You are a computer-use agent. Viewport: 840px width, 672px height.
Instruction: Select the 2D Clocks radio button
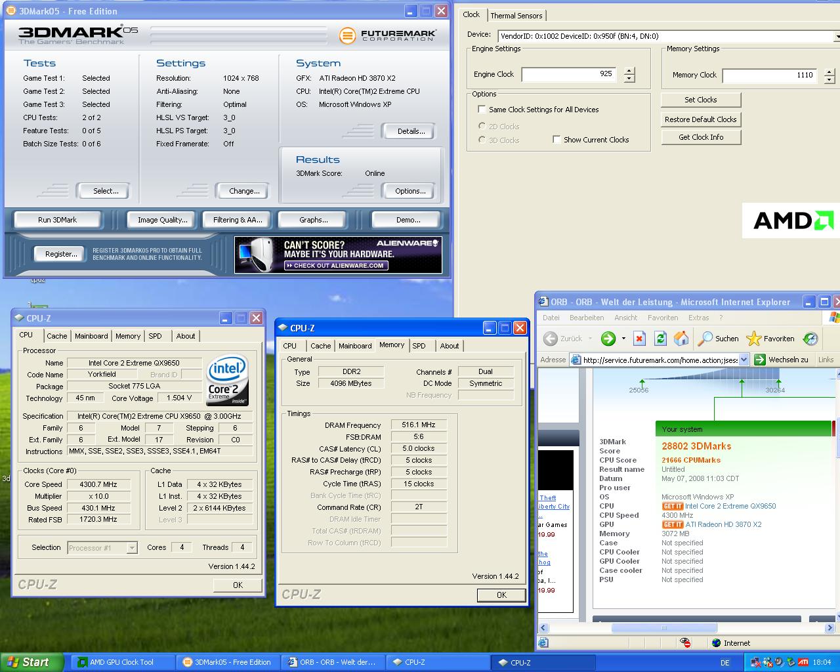[x=482, y=127]
